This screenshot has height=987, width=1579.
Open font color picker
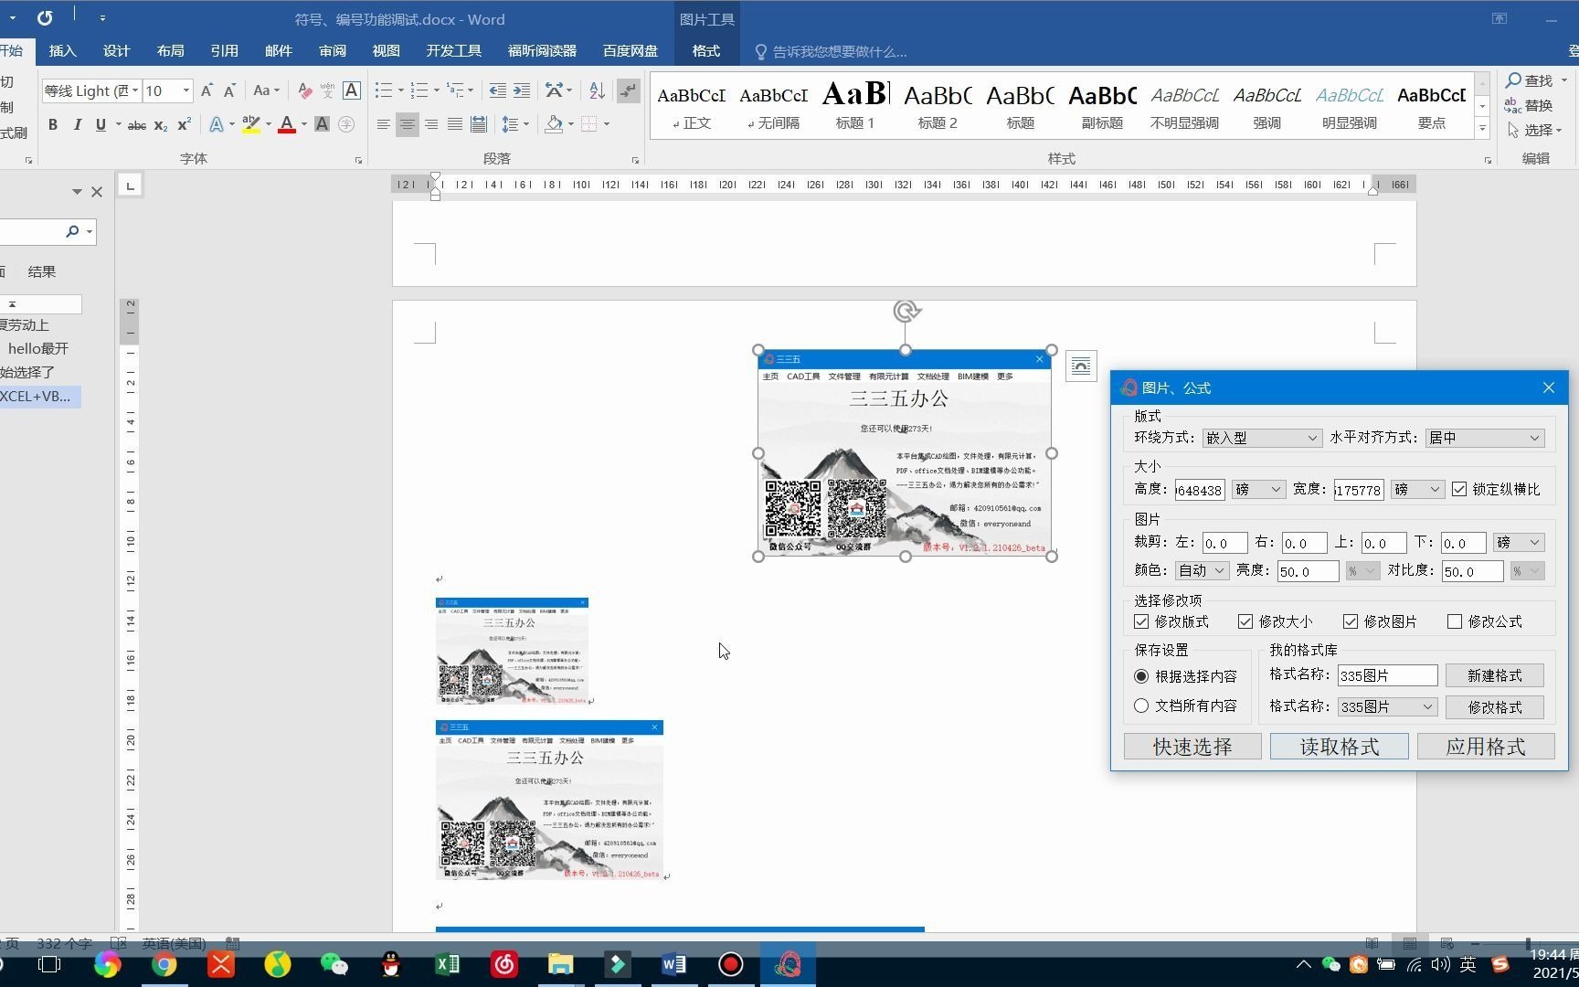305,124
